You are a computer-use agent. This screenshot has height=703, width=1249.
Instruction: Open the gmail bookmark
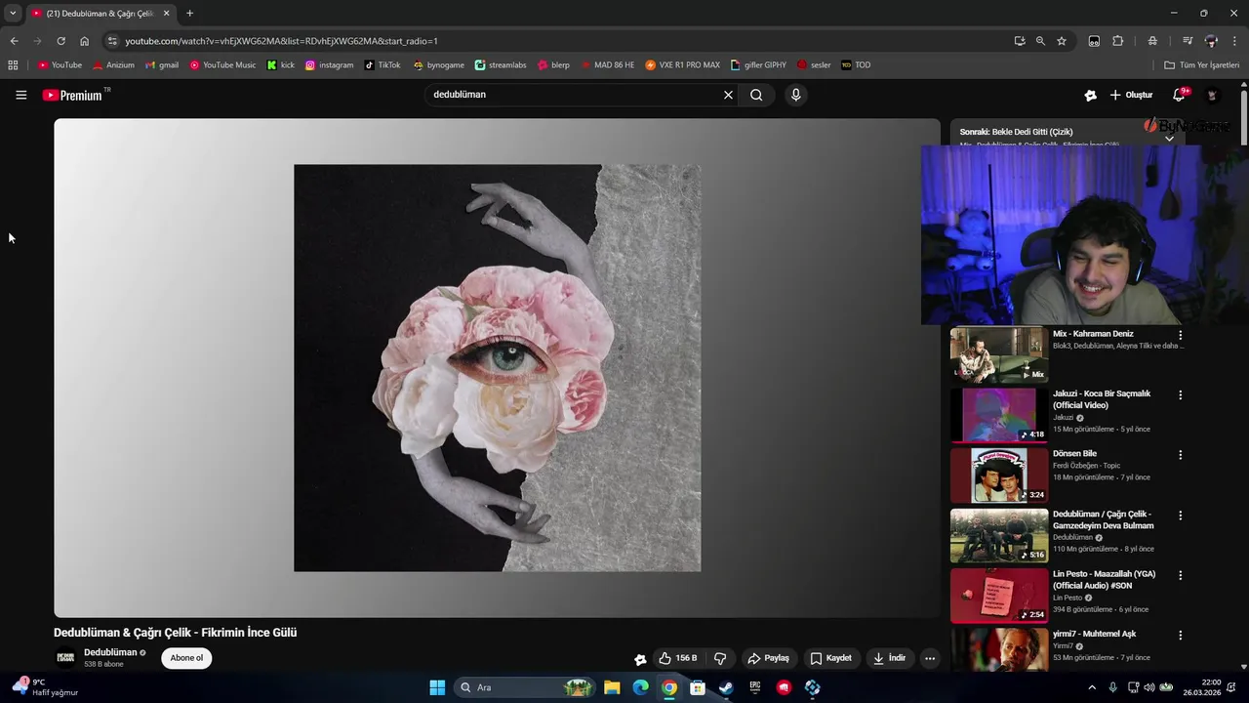[162, 65]
